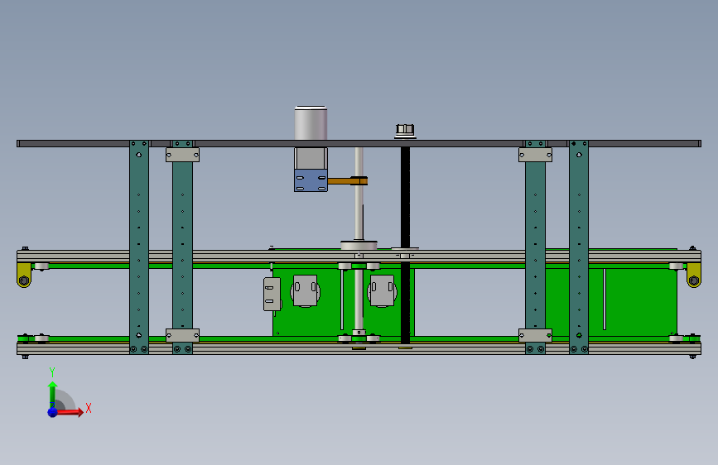Viewport: 718px width, 465px height.
Task: Select the yellow end bracket on right side
Action: 694,275
